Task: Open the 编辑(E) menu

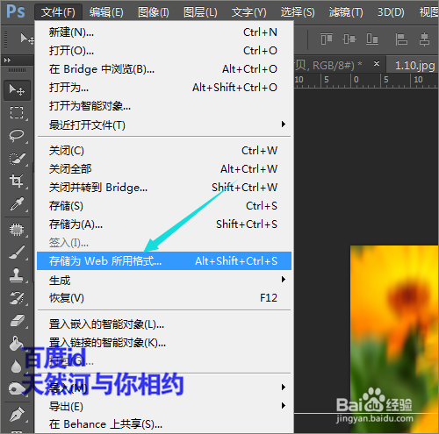Action: [x=106, y=12]
